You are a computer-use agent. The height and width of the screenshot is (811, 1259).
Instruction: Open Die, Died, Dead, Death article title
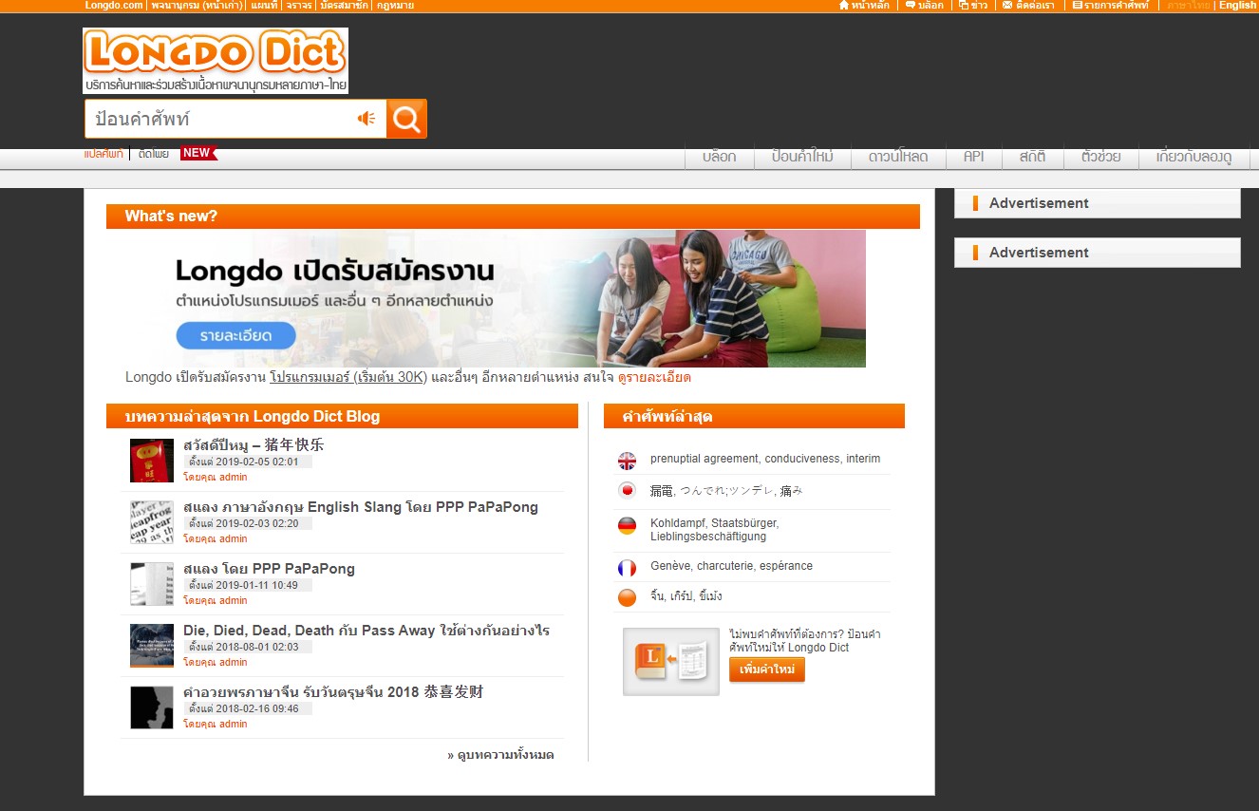[x=366, y=631]
